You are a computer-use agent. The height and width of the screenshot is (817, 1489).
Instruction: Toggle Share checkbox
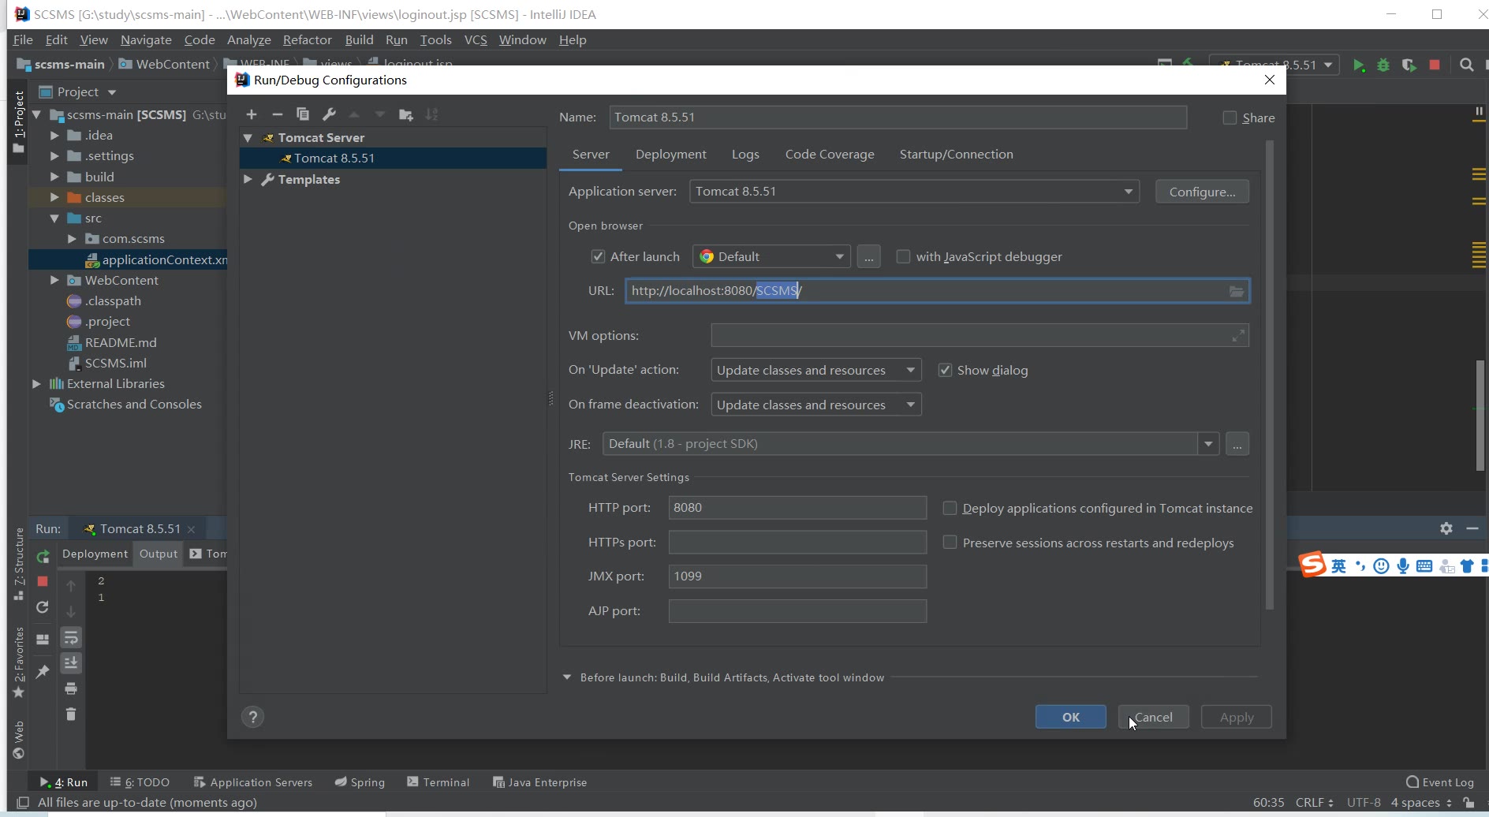click(x=1230, y=118)
